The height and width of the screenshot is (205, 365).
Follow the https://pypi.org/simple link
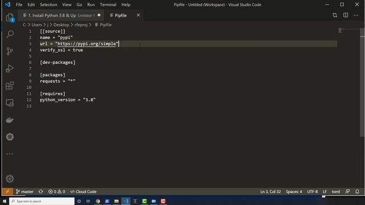[87, 44]
